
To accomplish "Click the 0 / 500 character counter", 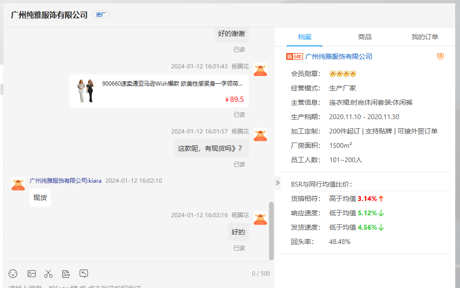I will click(x=261, y=273).
